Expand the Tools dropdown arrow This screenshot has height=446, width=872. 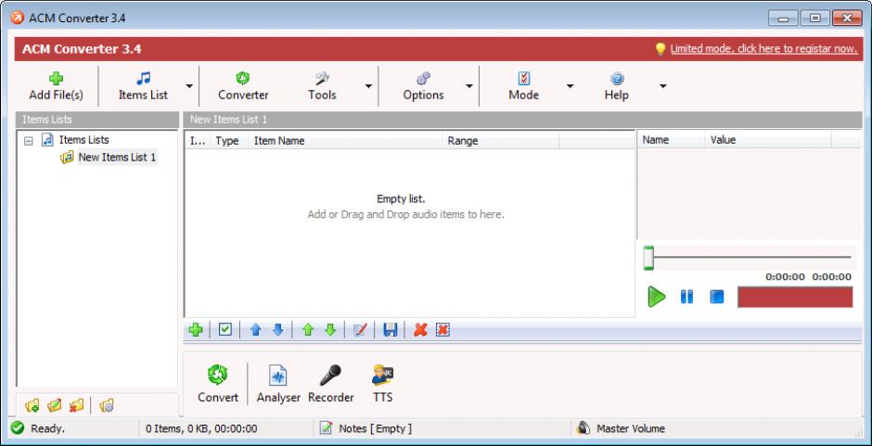point(368,86)
